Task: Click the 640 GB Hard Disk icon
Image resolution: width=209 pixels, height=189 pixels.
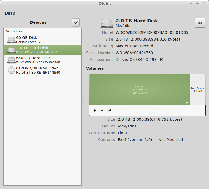Action: [11, 60]
